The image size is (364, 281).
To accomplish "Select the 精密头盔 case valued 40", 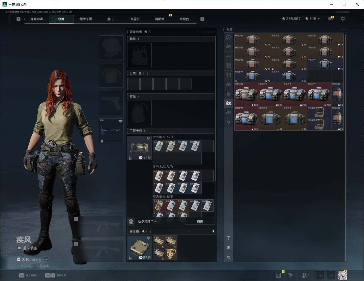I will [253, 64].
